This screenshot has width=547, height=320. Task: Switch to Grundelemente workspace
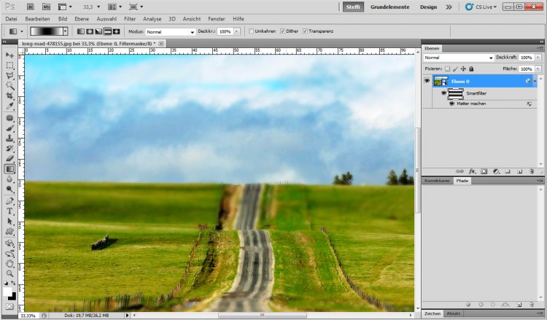(390, 7)
